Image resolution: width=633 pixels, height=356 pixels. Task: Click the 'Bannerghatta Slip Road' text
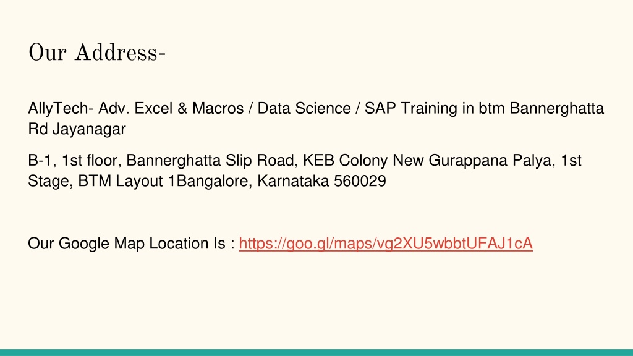point(213,161)
